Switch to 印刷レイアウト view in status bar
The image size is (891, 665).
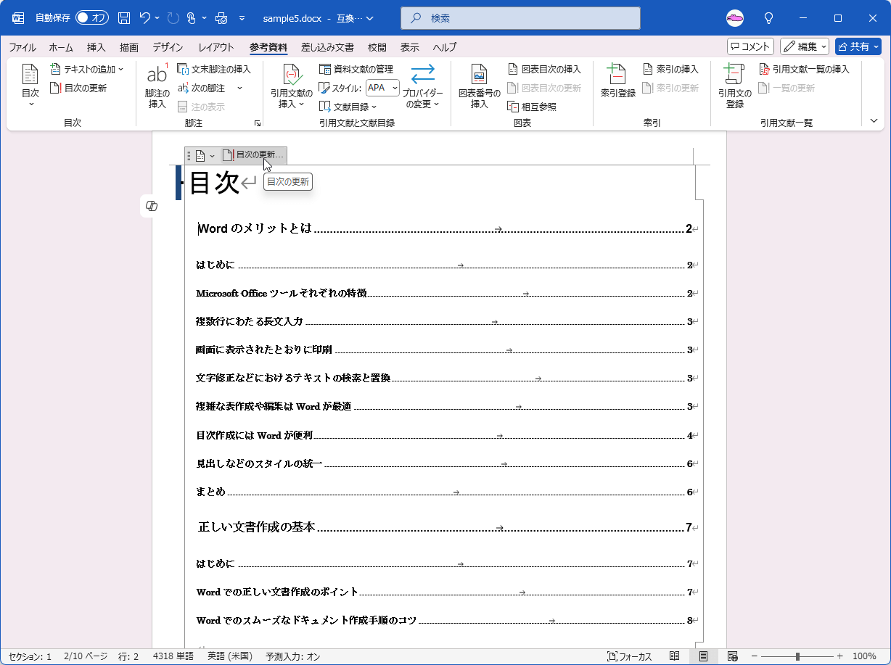point(703,656)
